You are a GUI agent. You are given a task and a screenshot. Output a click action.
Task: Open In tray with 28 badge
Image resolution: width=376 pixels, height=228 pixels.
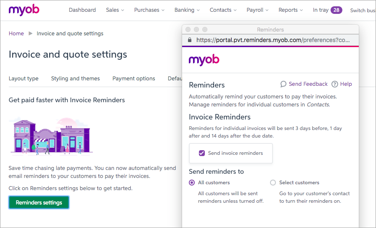[327, 10]
